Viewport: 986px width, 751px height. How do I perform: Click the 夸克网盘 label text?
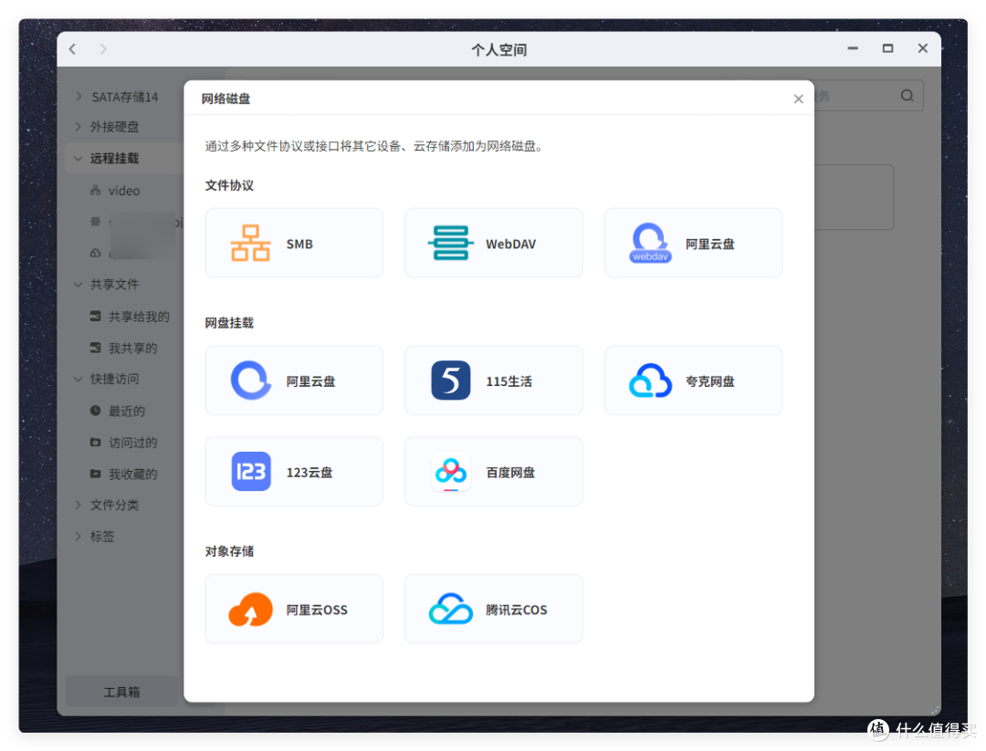click(x=710, y=381)
